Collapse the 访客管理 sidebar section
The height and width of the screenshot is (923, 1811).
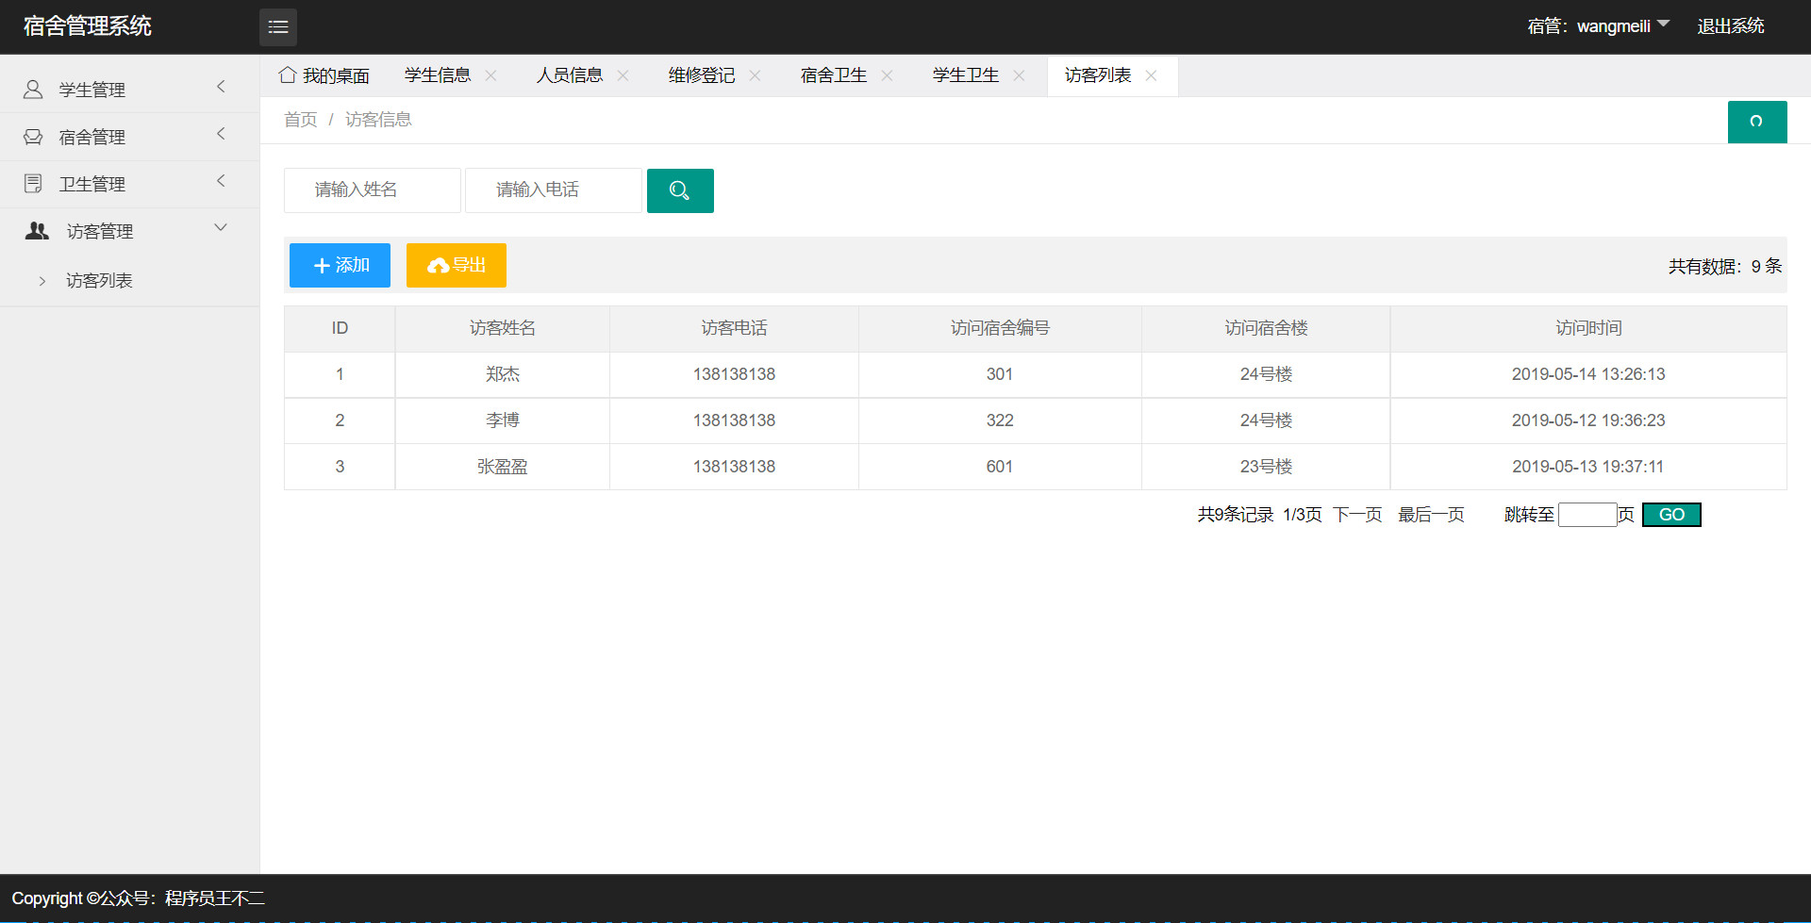pyautogui.click(x=220, y=228)
